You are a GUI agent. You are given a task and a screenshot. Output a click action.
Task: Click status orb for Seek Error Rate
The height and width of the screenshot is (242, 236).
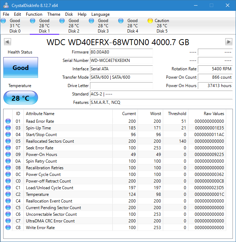click(x=8, y=148)
